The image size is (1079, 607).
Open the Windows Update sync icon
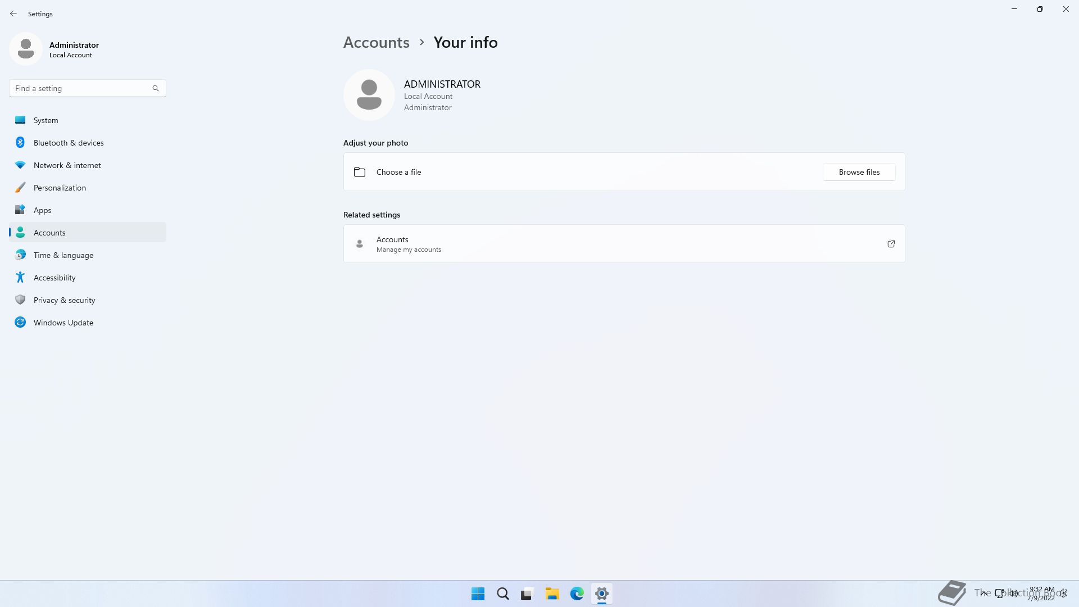20,322
